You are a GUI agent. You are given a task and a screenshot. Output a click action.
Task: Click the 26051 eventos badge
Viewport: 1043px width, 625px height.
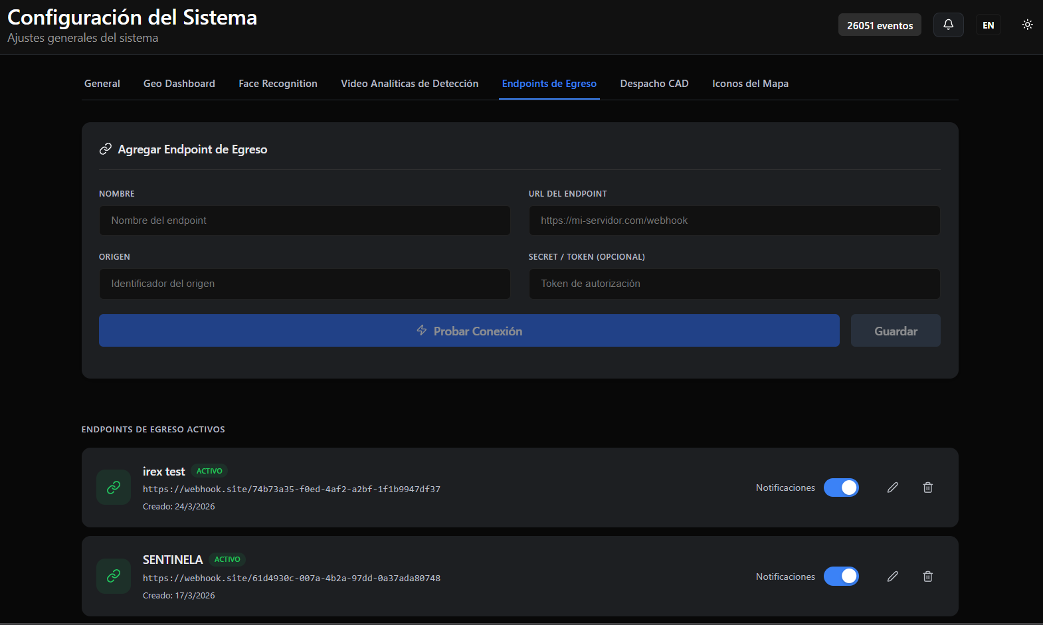coord(880,25)
